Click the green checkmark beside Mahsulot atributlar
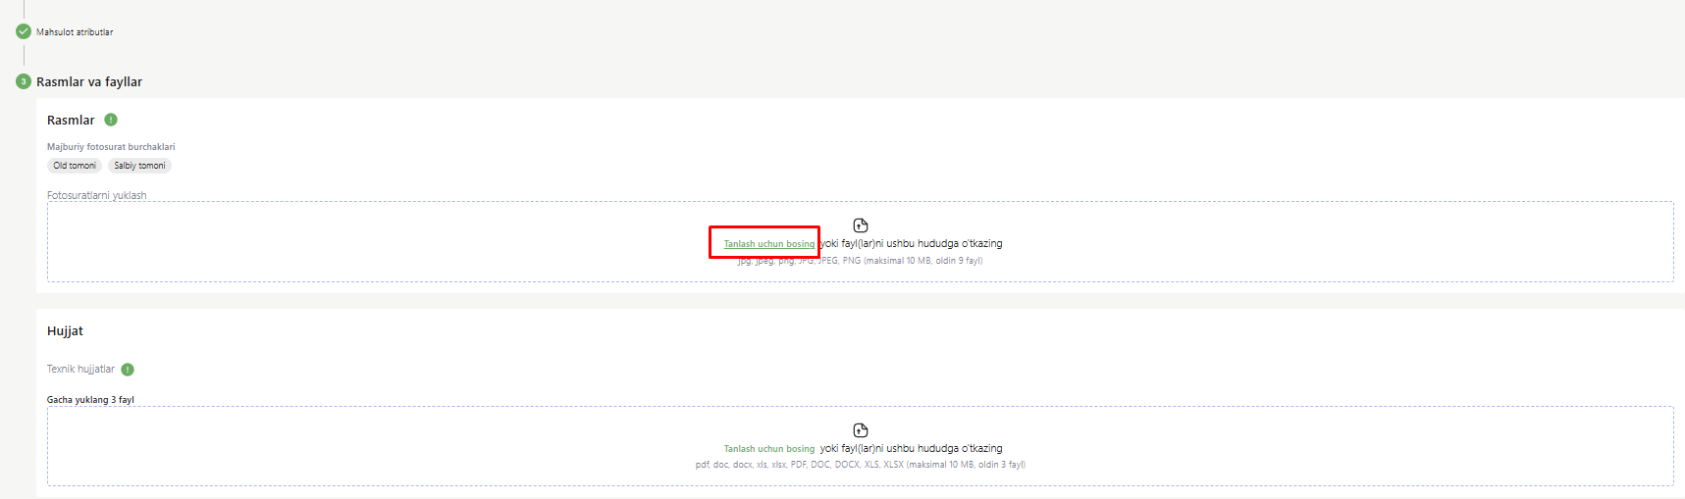The width and height of the screenshot is (1685, 499). (x=24, y=31)
